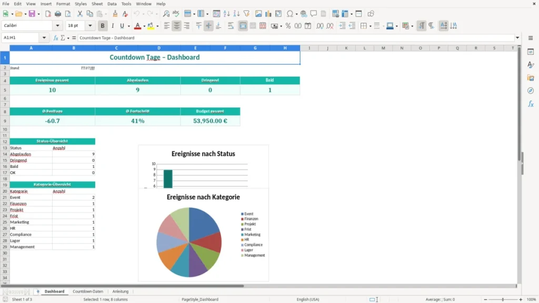Click zoom in plus button
539x303 pixels.
point(521,299)
